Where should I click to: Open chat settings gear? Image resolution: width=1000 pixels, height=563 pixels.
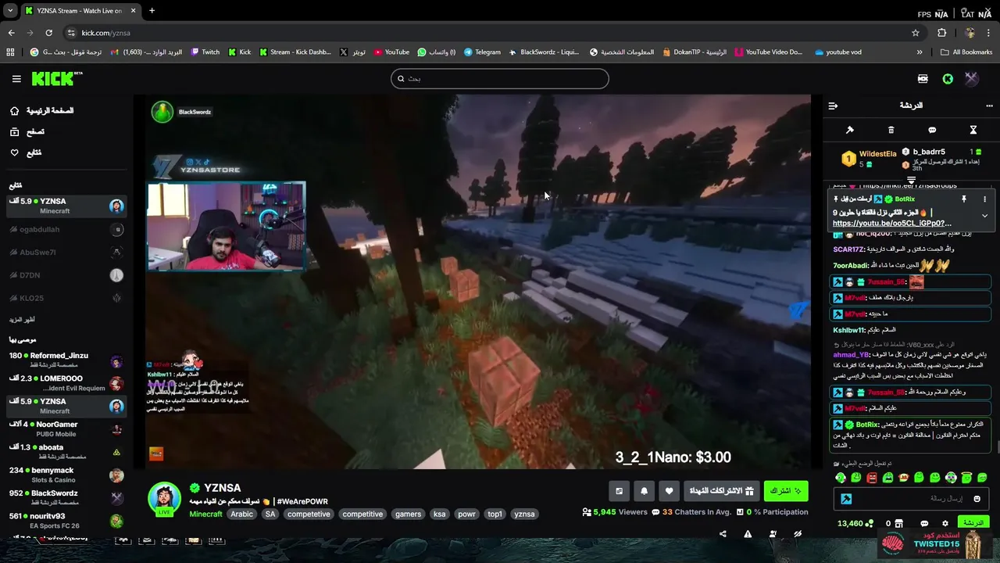(945, 523)
